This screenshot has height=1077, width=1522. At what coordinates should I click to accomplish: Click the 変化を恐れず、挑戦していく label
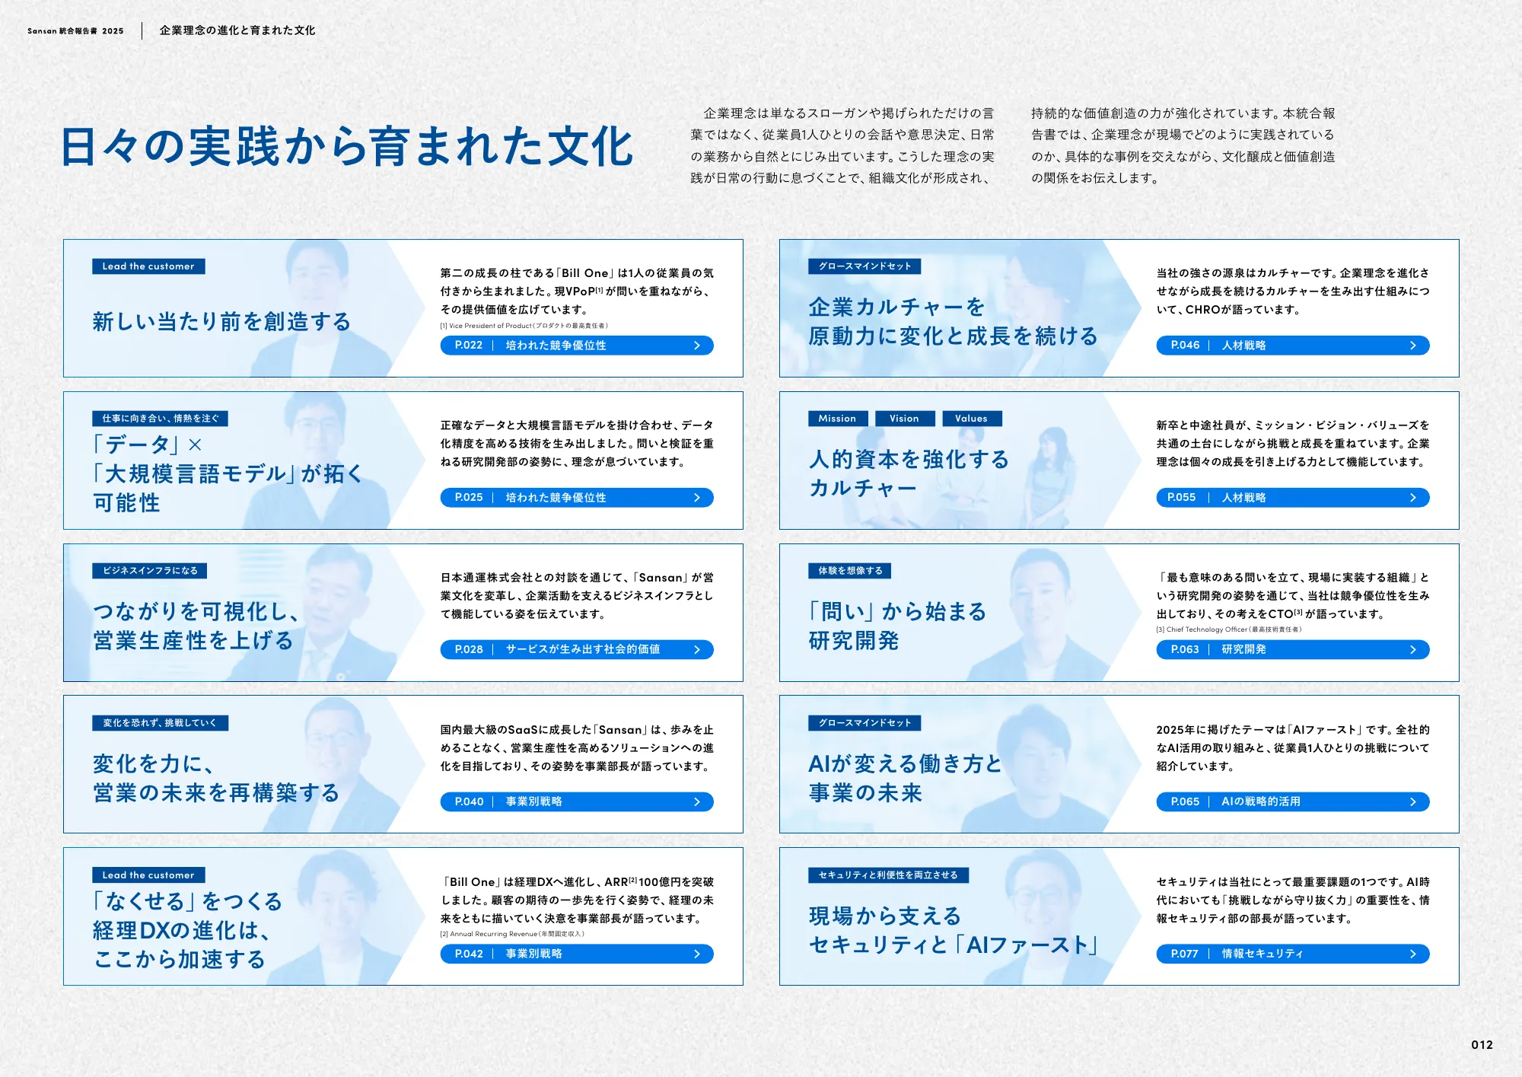tap(160, 724)
